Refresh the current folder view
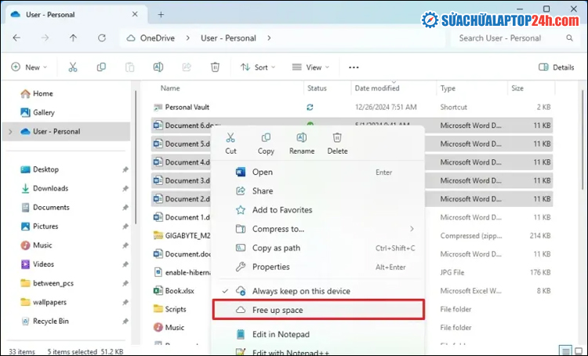 click(x=101, y=38)
